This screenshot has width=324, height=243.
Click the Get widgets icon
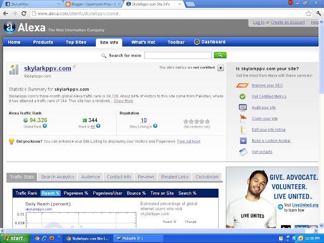click(243, 152)
